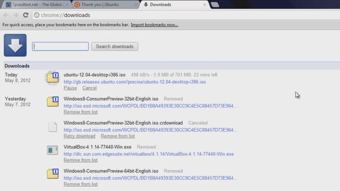Click the Downloads section heading

click(x=17, y=66)
